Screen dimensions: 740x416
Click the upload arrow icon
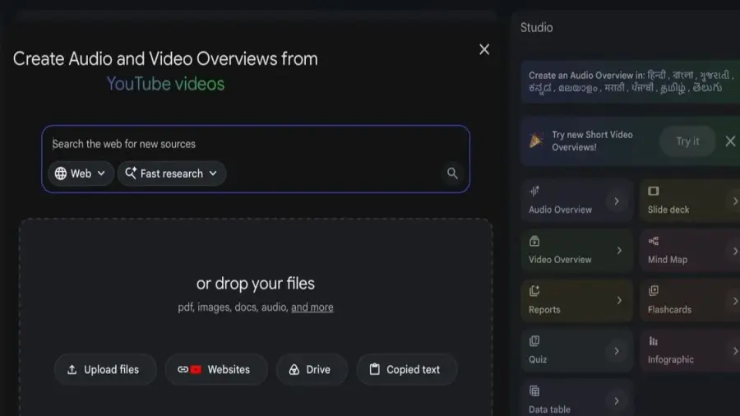click(x=72, y=369)
